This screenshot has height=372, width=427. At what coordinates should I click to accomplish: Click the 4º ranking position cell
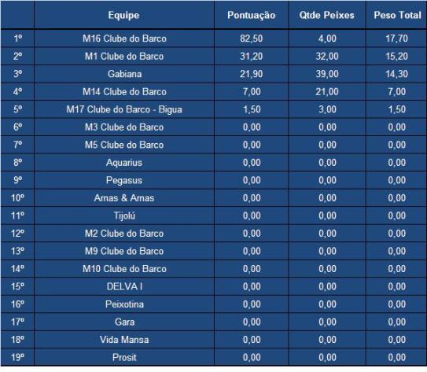coord(18,91)
